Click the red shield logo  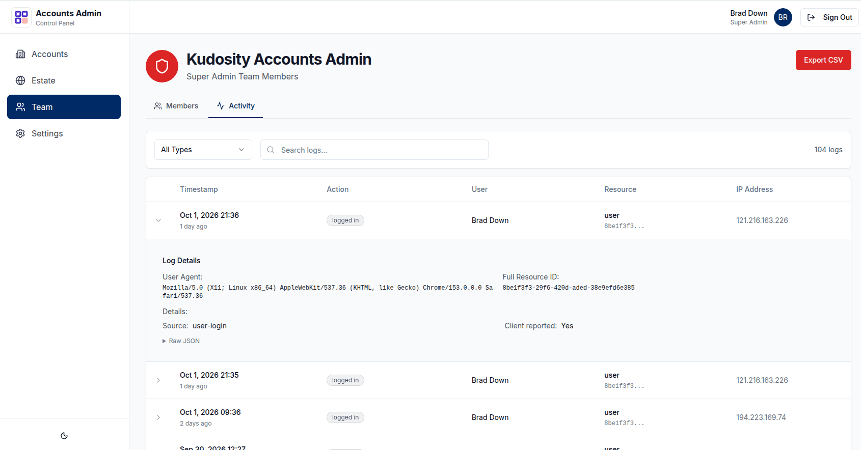tap(162, 66)
